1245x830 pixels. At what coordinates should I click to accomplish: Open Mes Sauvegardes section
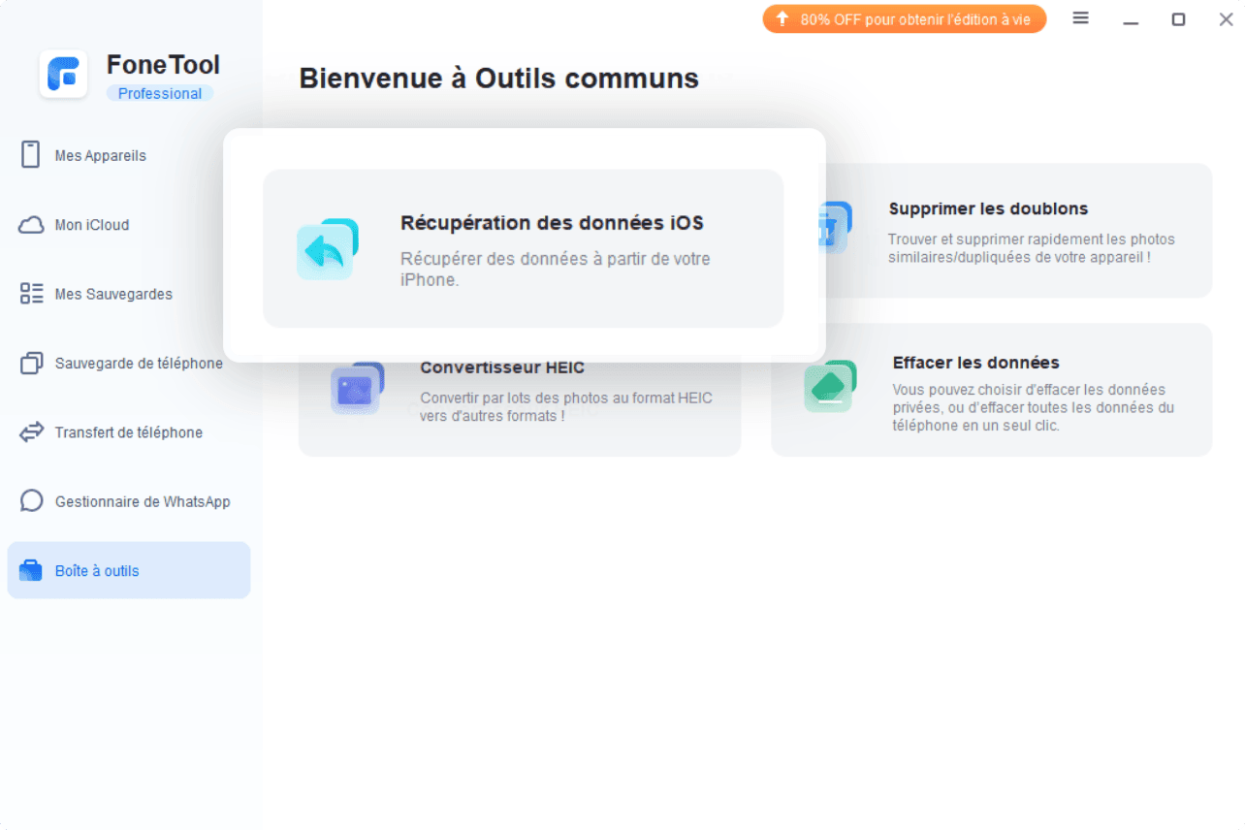click(x=113, y=294)
